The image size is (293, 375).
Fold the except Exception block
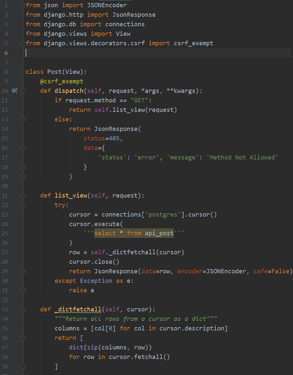(23, 281)
